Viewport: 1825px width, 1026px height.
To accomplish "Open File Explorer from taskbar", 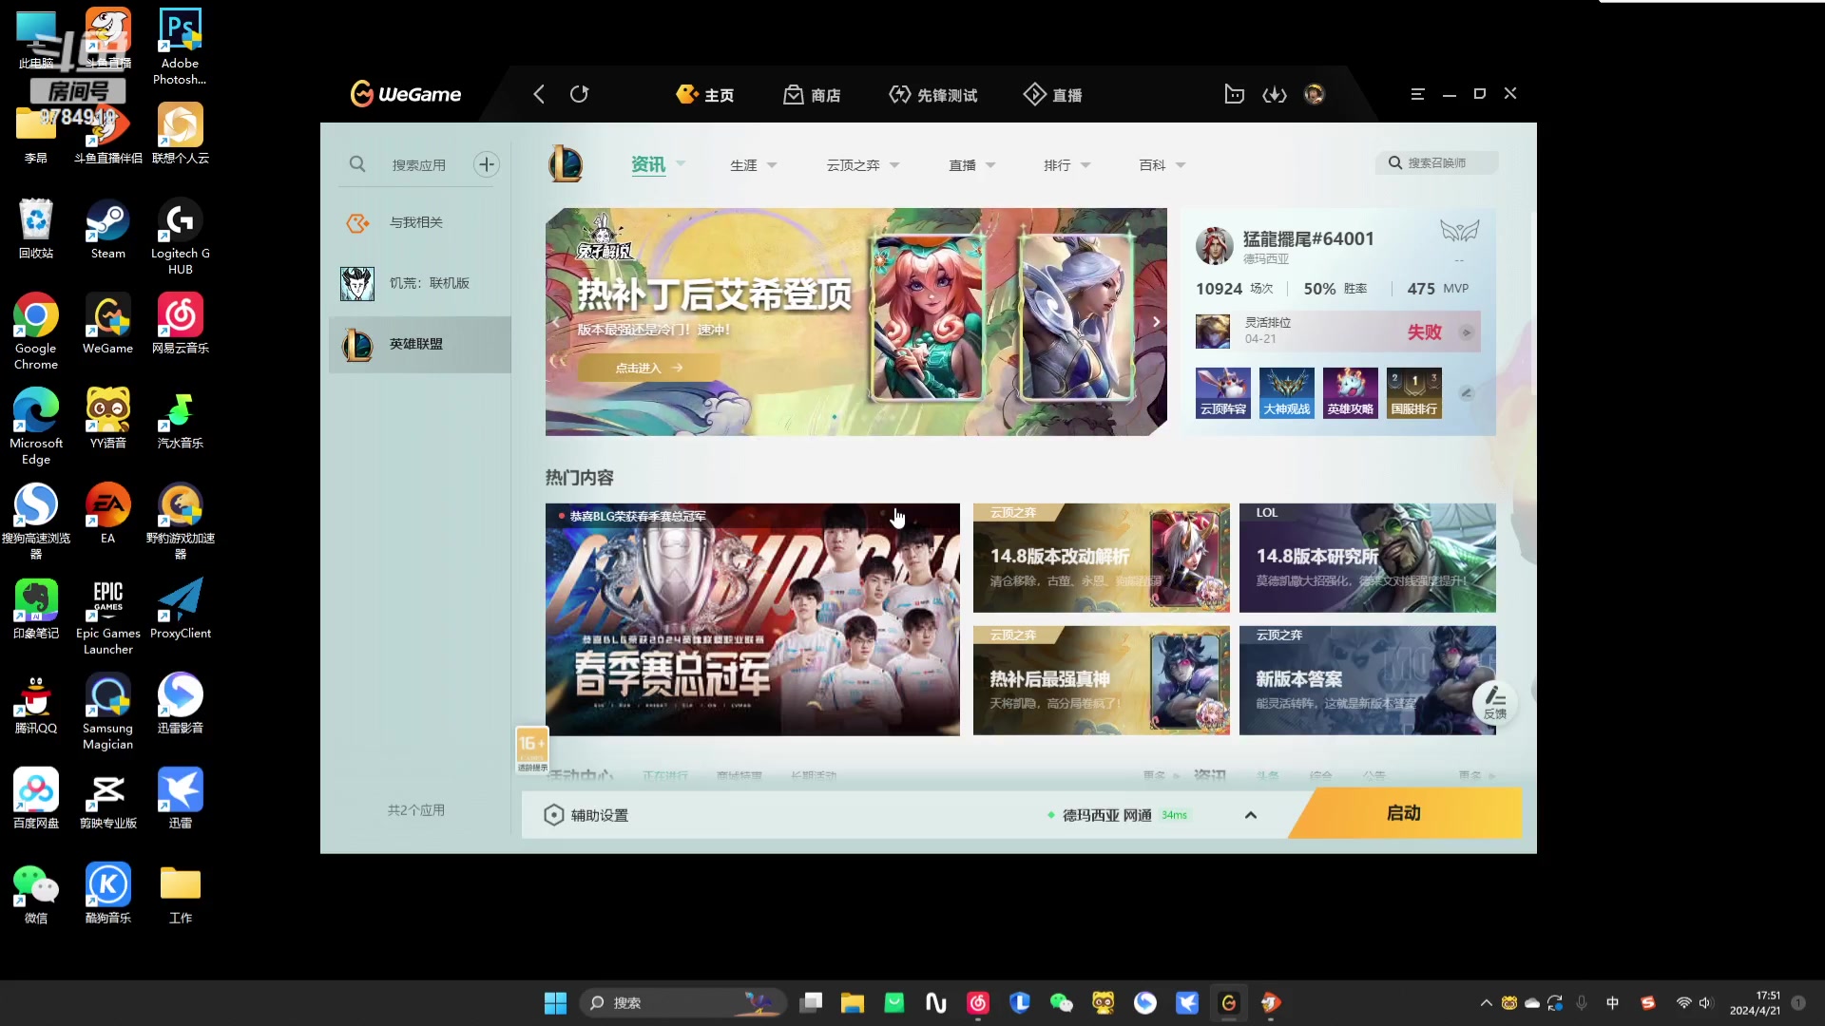I will pyautogui.click(x=853, y=1002).
